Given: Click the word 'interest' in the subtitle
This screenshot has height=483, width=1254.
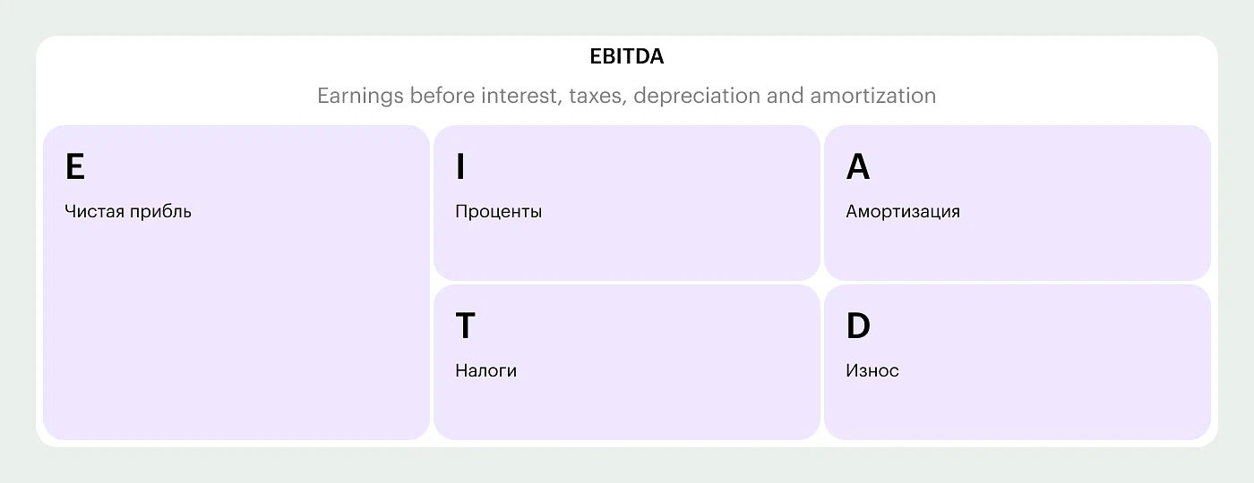Looking at the screenshot, I should click(x=515, y=96).
